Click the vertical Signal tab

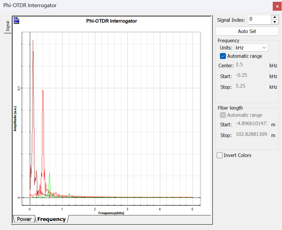[x=7, y=27]
